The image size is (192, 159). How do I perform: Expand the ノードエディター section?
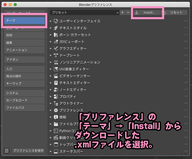(x=50, y=90)
